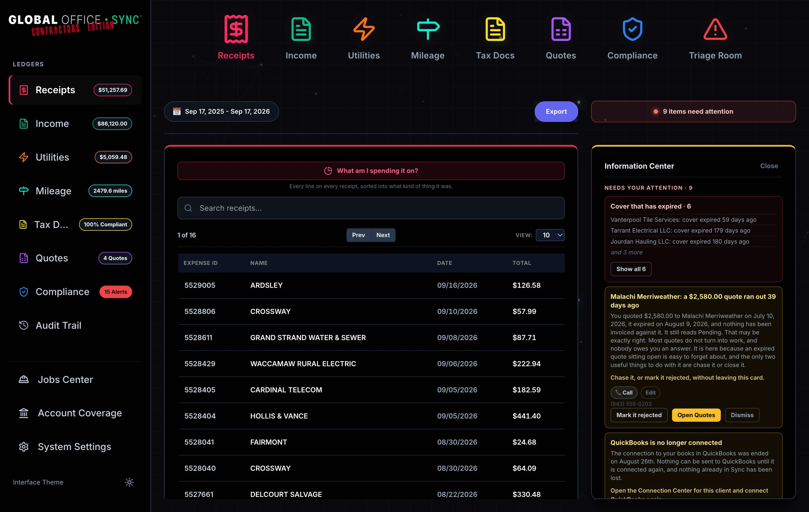The width and height of the screenshot is (809, 512).
Task: Click the Export button
Action: pos(556,111)
